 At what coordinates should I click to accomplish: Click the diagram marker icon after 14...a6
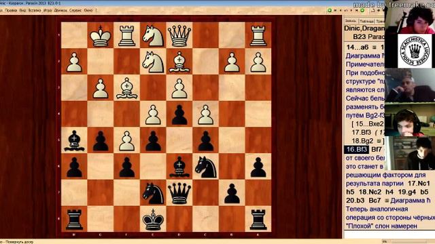point(375,47)
